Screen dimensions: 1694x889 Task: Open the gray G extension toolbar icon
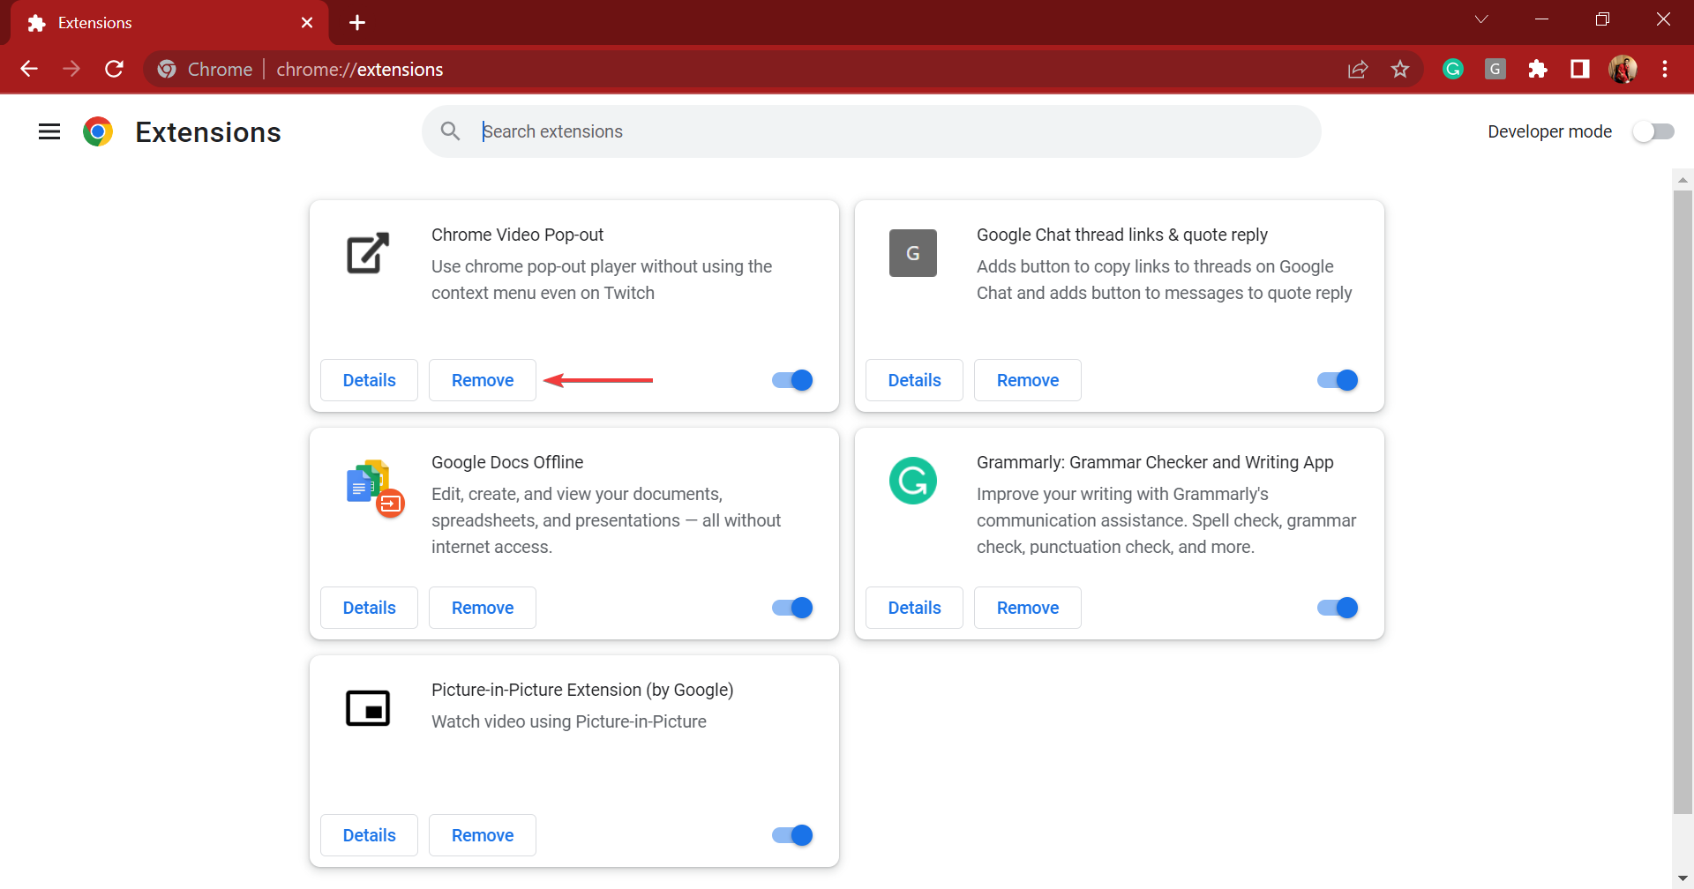click(1495, 69)
